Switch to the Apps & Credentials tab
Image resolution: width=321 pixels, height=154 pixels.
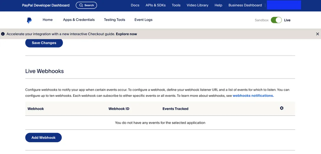pos(79,20)
